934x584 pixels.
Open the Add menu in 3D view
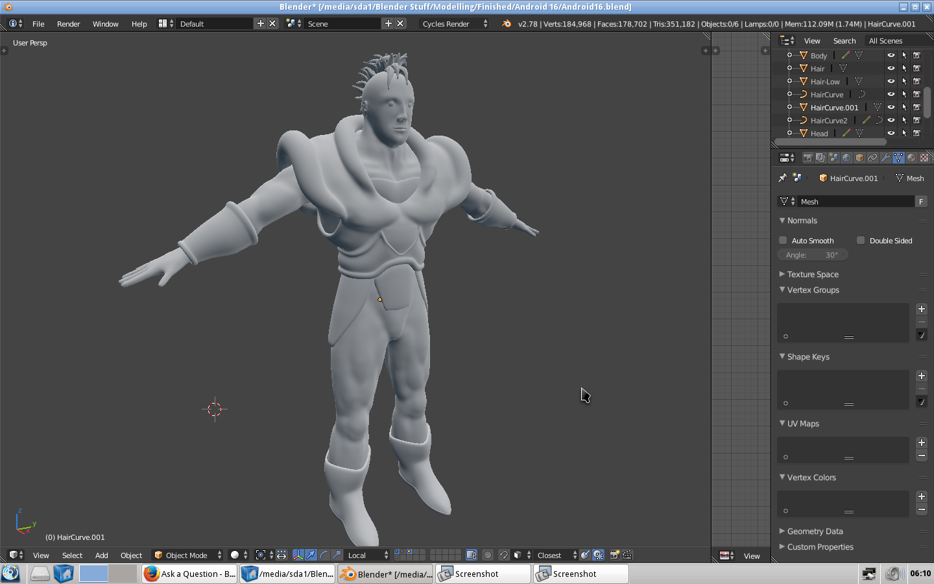coord(102,555)
